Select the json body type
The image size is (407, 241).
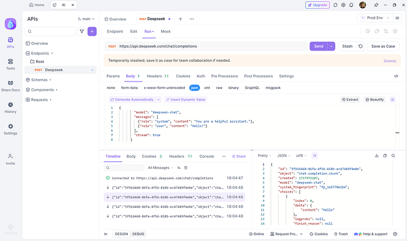[194, 88]
